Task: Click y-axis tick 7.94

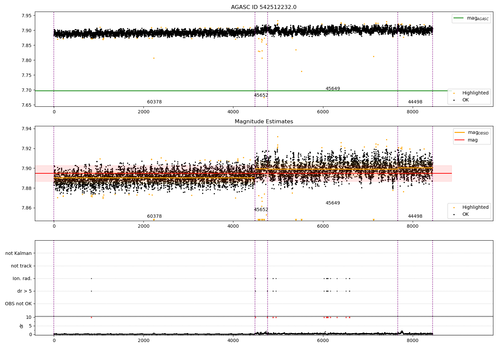Action: click(27, 129)
